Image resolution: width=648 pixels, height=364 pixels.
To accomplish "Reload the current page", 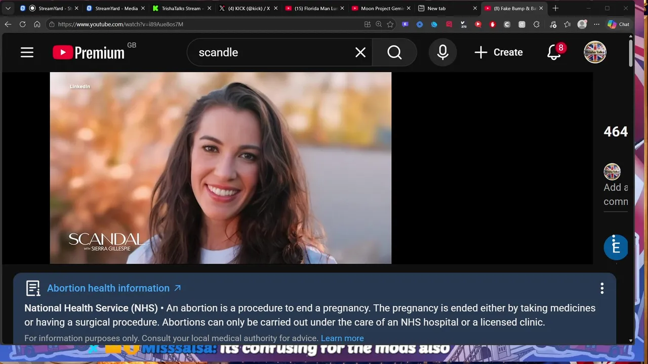I will pos(22,24).
